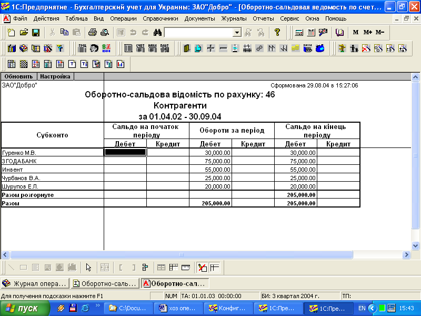
Task: Open the хоз опе... Word taskbar item
Action: click(178, 308)
